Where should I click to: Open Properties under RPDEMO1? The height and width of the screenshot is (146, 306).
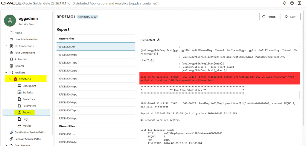[x=29, y=99]
